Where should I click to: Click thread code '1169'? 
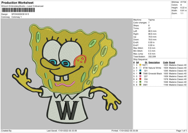[x=166, y=85]
